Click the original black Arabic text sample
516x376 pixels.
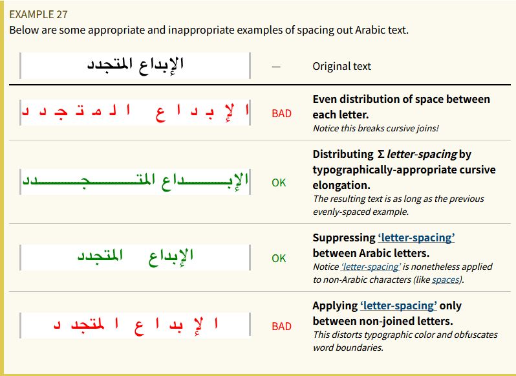pos(135,65)
